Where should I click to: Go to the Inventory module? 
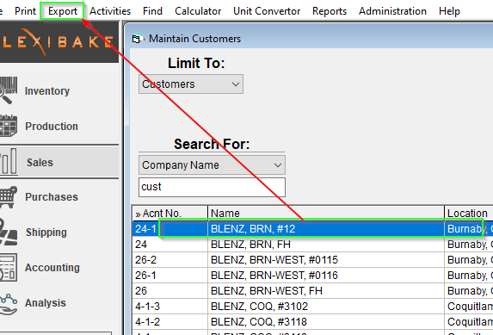47,91
